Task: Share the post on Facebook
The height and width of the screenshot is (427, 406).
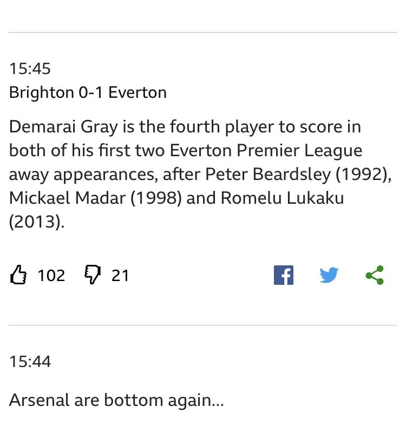Action: [x=284, y=275]
